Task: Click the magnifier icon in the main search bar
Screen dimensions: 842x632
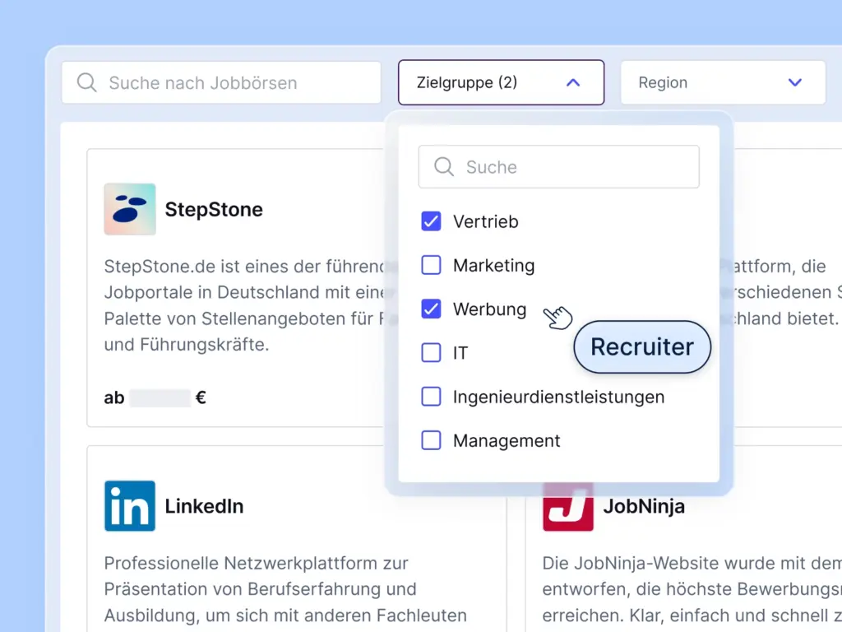Action: coord(86,82)
